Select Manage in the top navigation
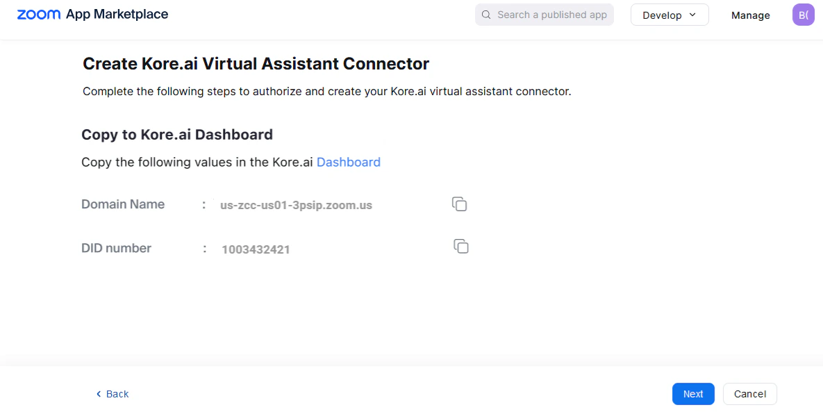Screen dimensions: 823x412 pos(750,15)
